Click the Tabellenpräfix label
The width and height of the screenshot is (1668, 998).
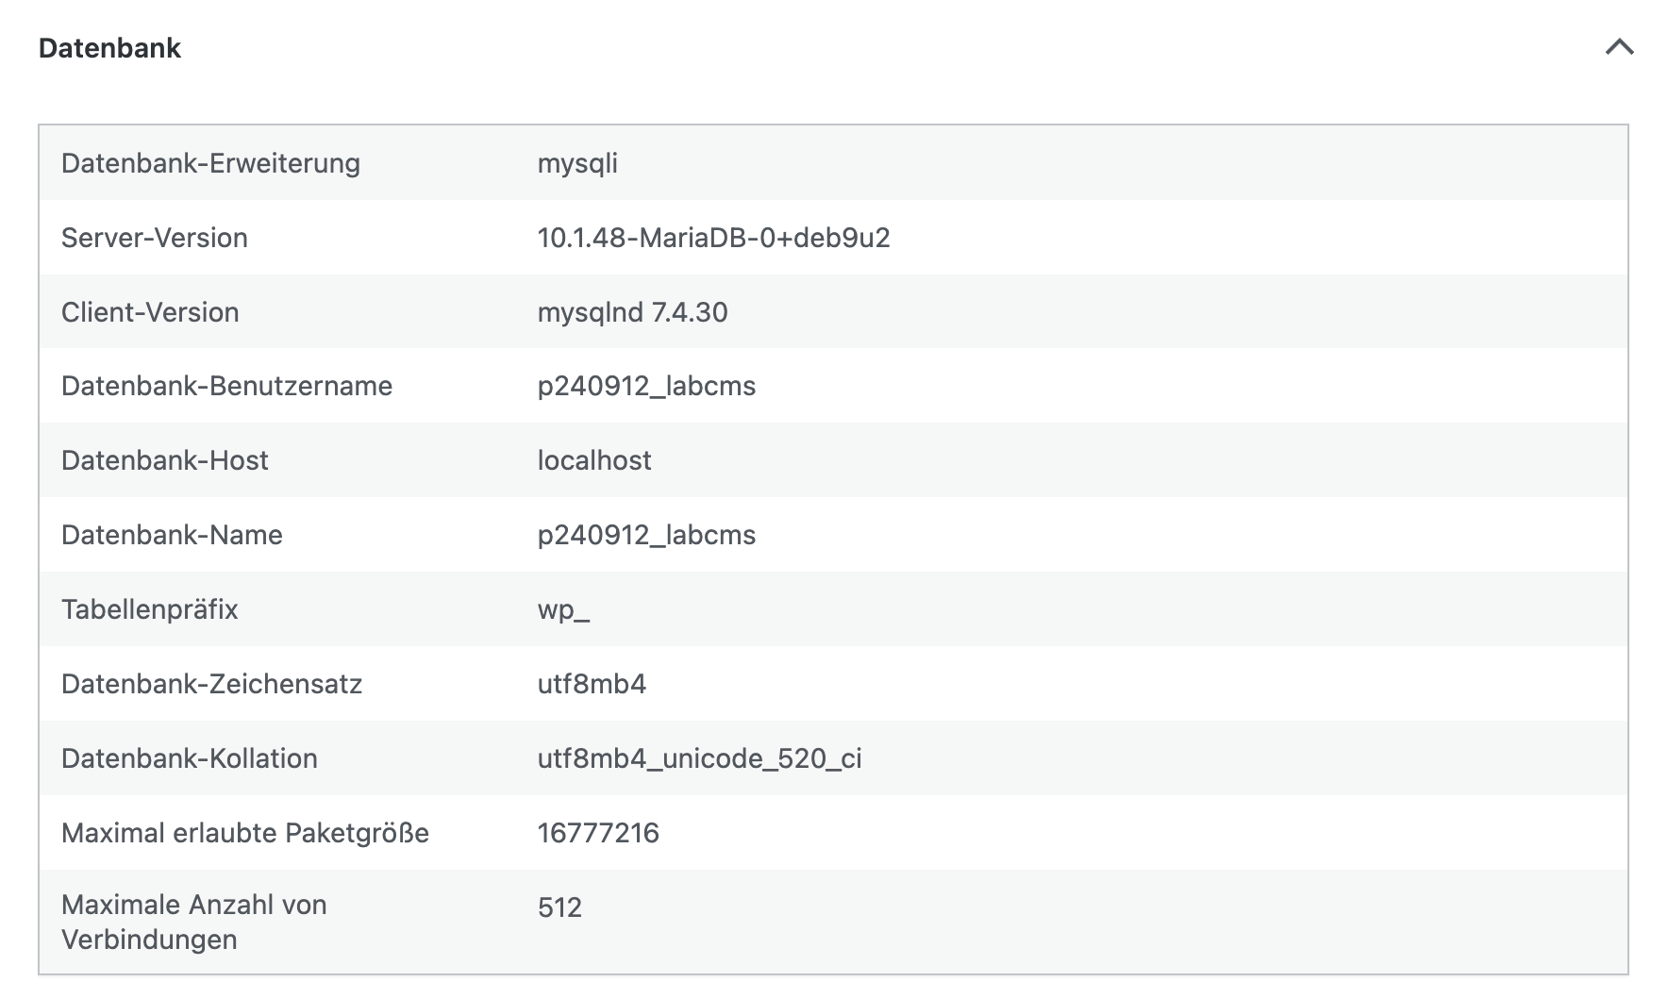[x=150, y=609]
